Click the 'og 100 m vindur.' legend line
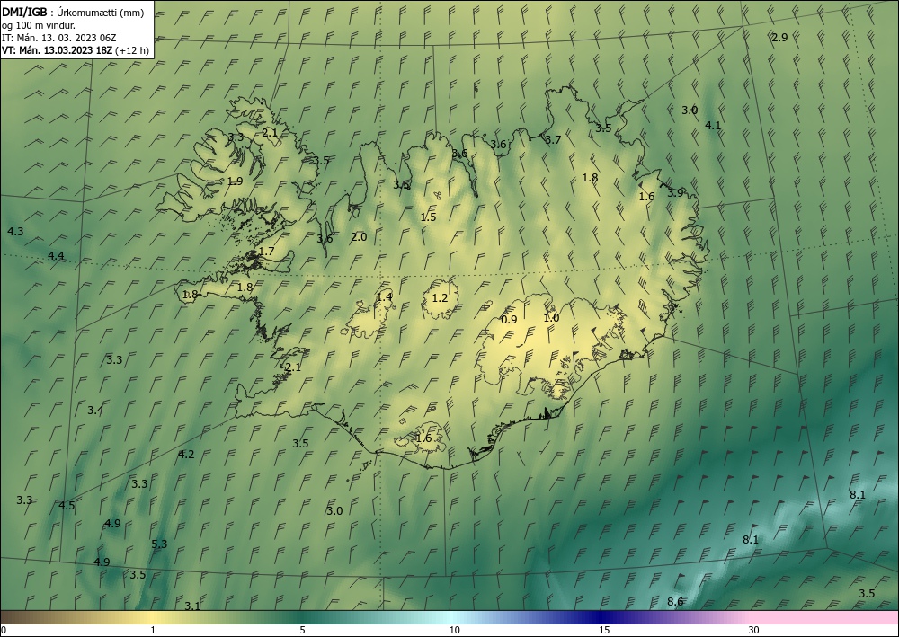This screenshot has width=899, height=637. 39,25
